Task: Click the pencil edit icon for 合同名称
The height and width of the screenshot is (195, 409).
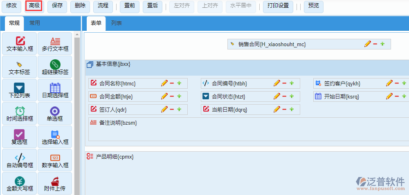Action: pos(164,83)
